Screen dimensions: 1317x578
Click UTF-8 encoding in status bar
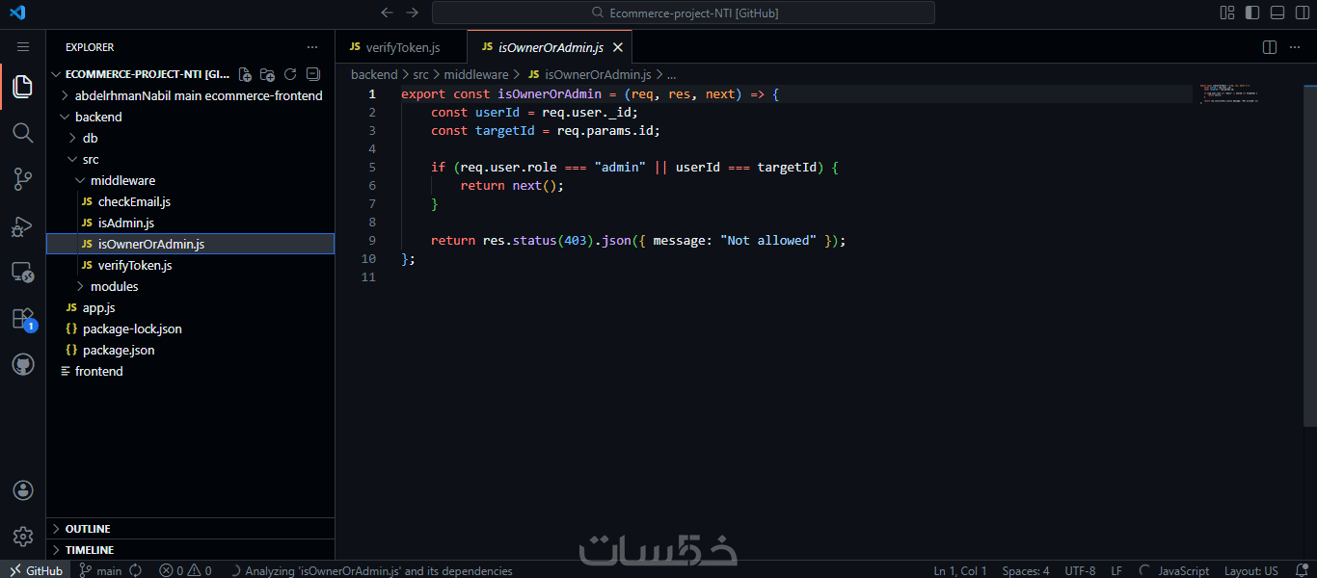1080,570
